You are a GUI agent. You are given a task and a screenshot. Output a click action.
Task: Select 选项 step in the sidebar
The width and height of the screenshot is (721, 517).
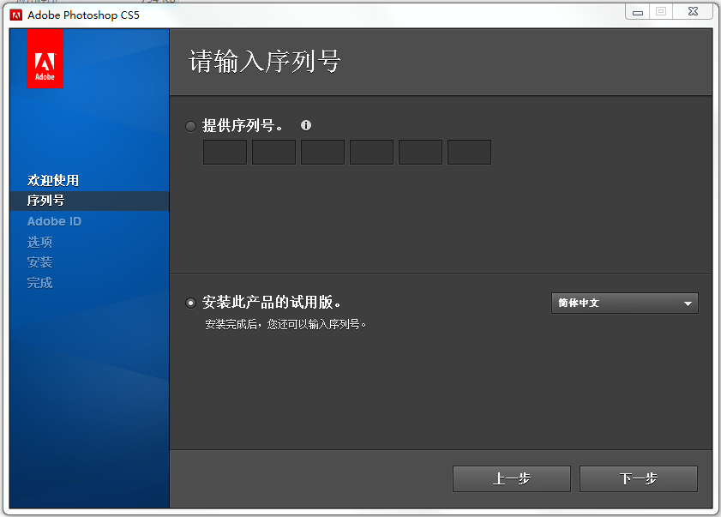pos(39,242)
